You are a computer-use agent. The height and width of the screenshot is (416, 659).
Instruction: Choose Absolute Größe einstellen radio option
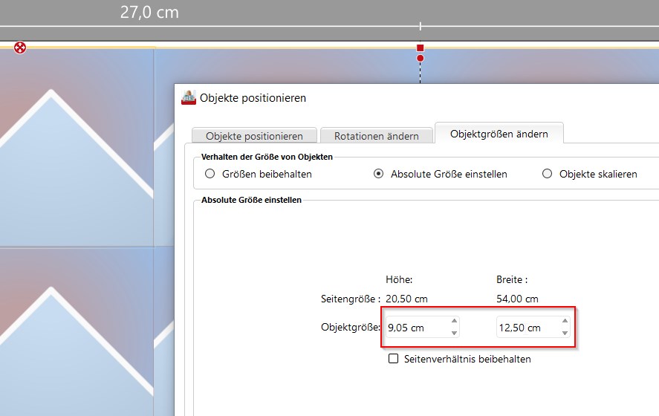(x=379, y=174)
